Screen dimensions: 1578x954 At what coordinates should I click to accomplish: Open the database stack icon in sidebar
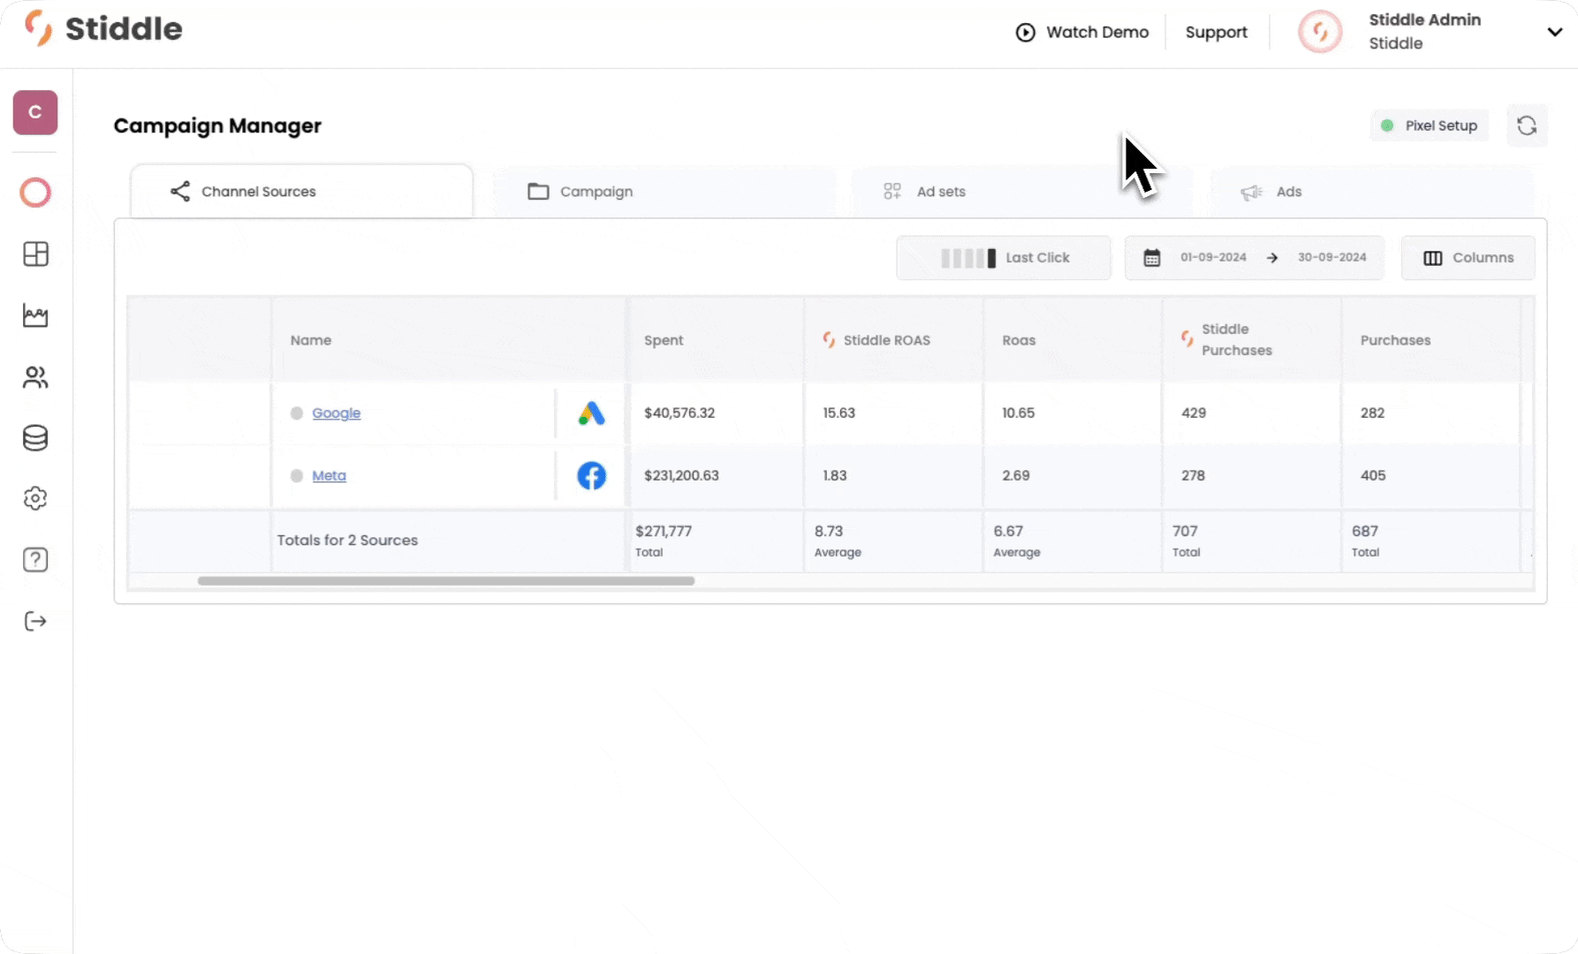(x=35, y=438)
